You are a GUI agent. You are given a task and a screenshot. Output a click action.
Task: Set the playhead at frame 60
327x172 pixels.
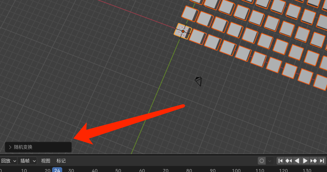(x=142, y=170)
